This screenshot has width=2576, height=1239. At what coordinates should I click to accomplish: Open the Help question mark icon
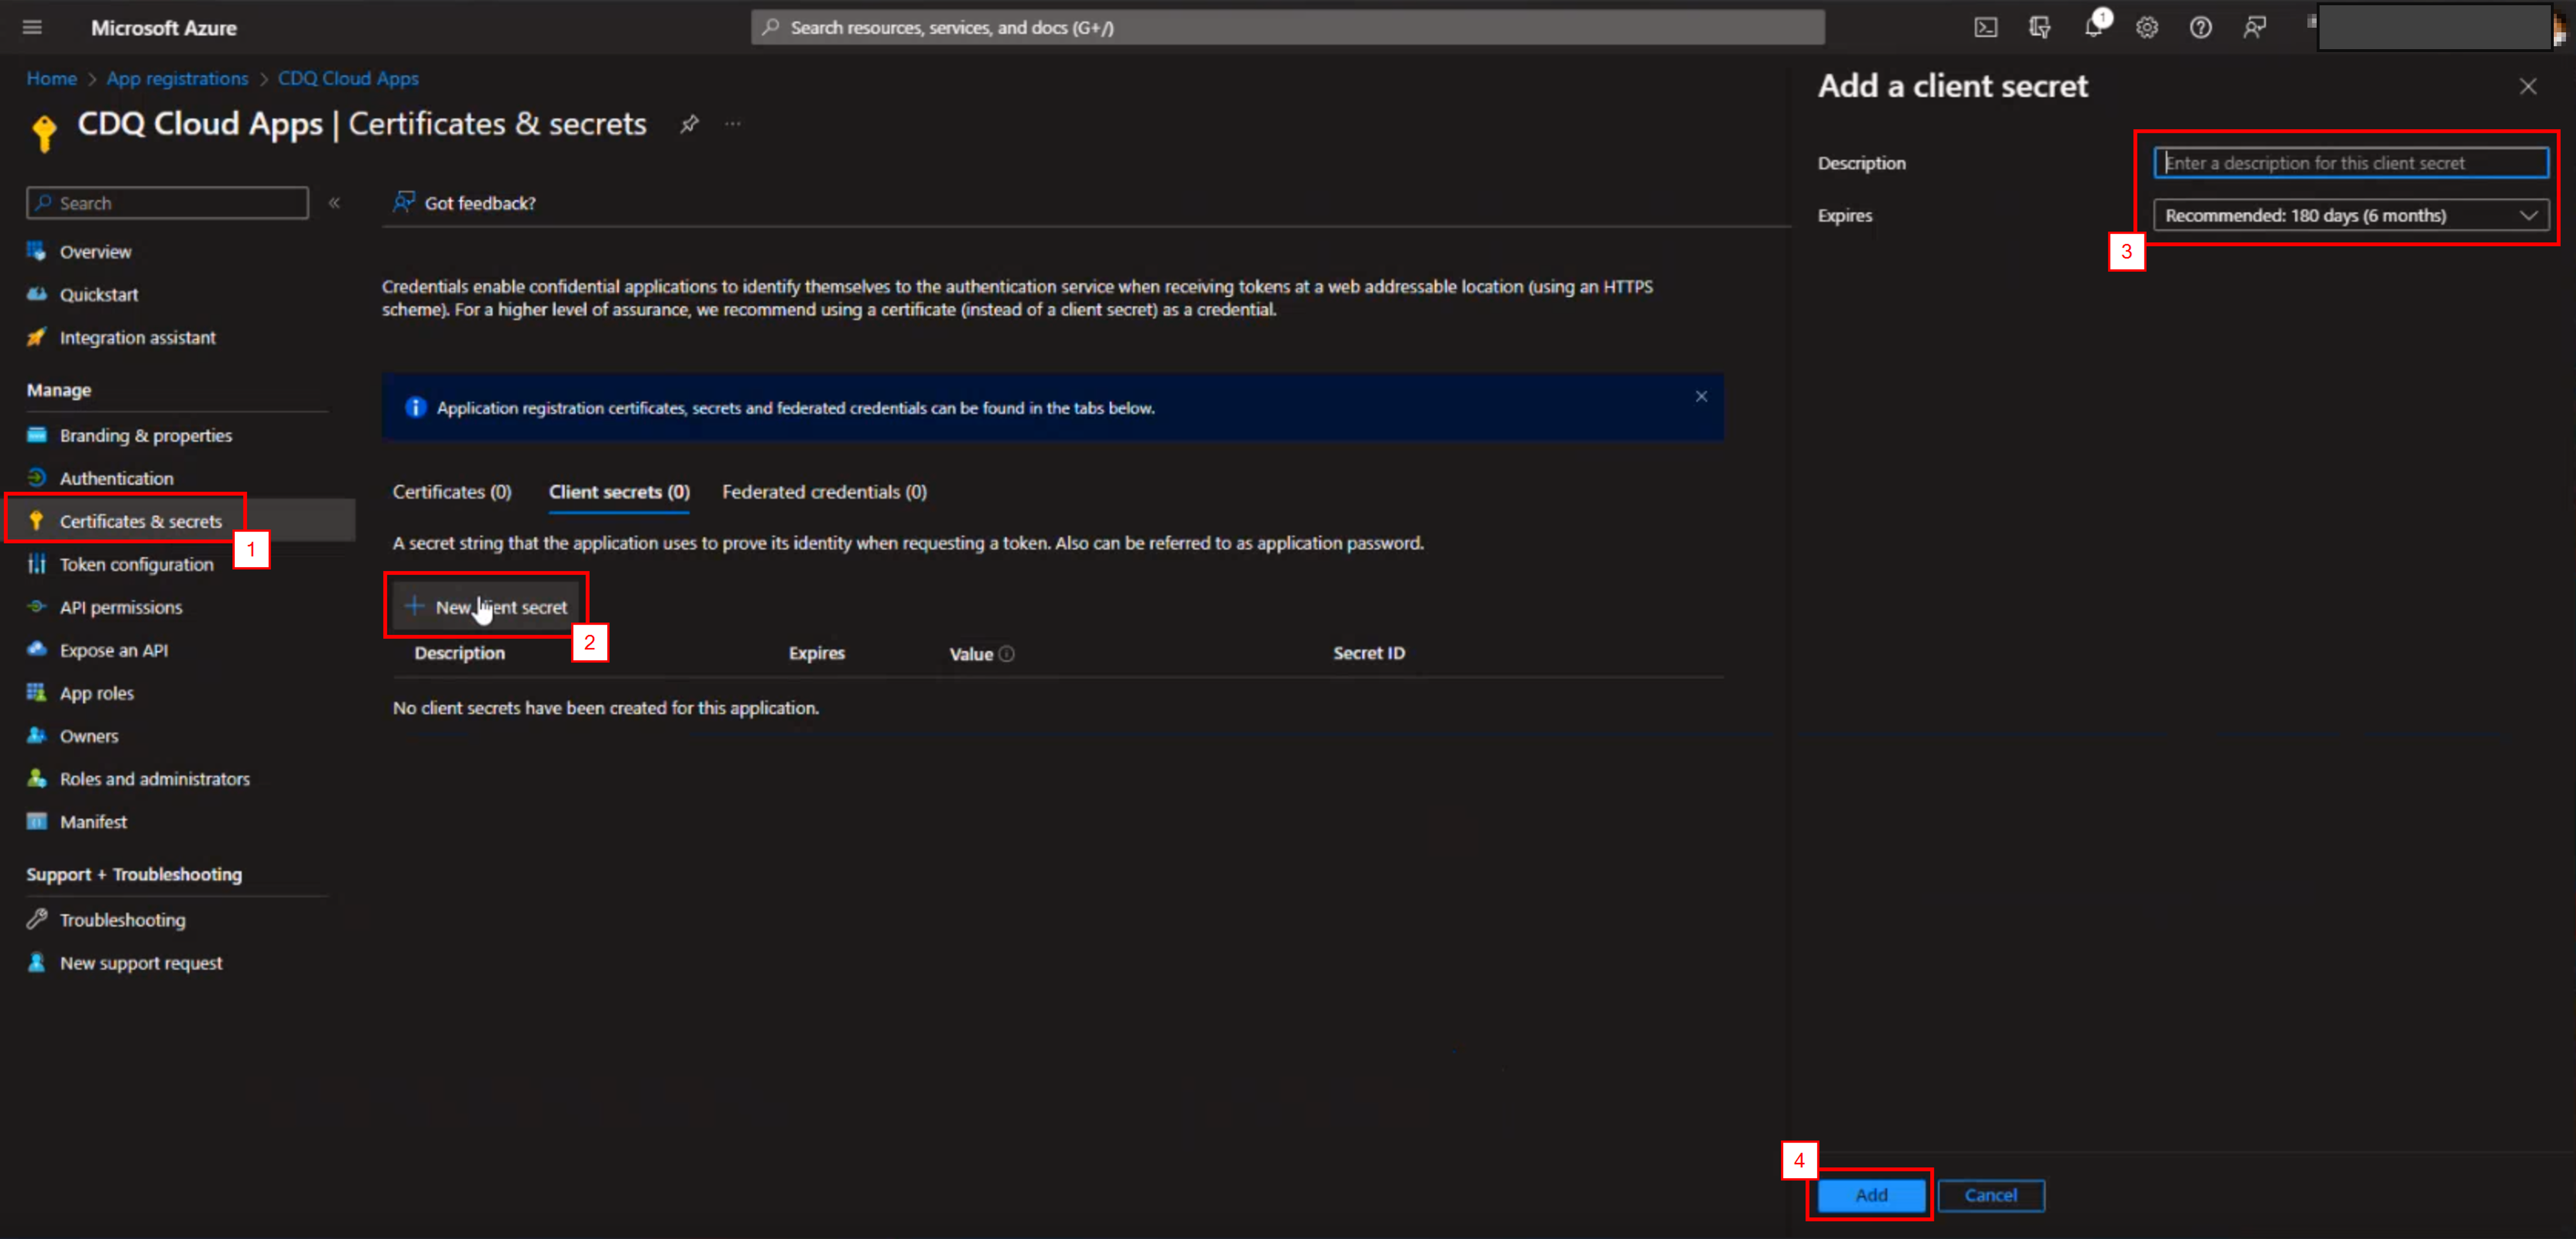2200,27
